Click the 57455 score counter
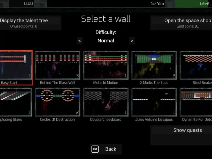This screenshot has height=159, width=212. 157,3
